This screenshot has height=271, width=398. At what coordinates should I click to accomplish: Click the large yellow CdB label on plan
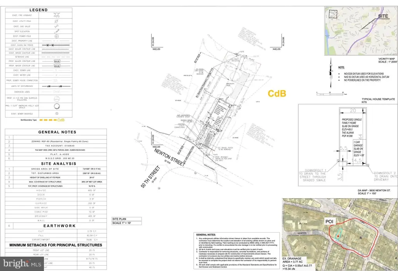pyautogui.click(x=277, y=93)
